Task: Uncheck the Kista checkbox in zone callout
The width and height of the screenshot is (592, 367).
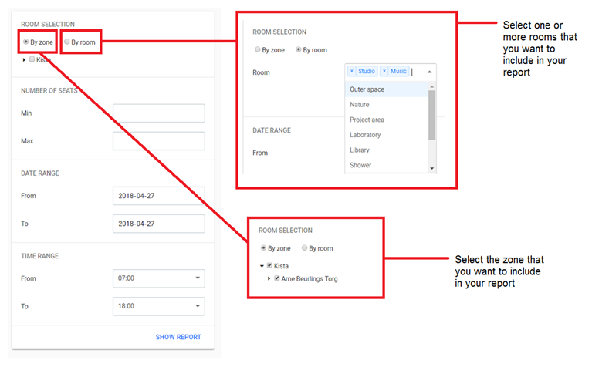Action: tap(269, 265)
